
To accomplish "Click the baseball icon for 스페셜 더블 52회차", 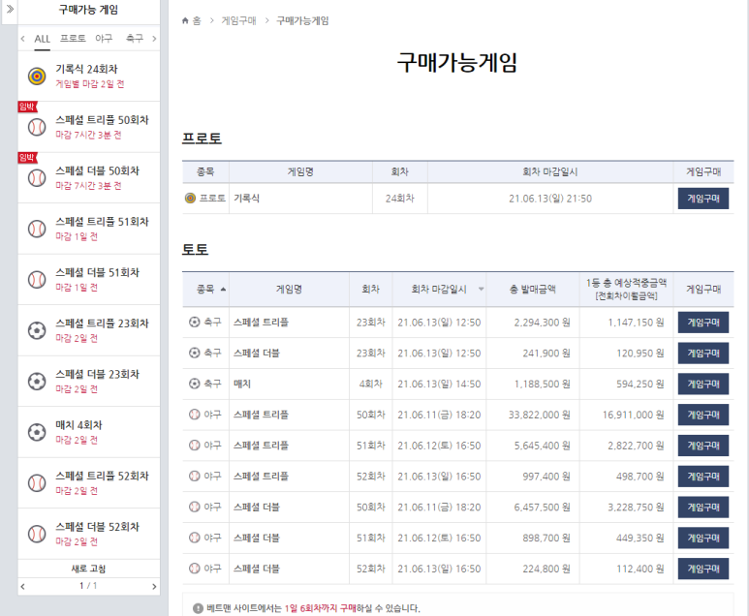I will [x=37, y=534].
